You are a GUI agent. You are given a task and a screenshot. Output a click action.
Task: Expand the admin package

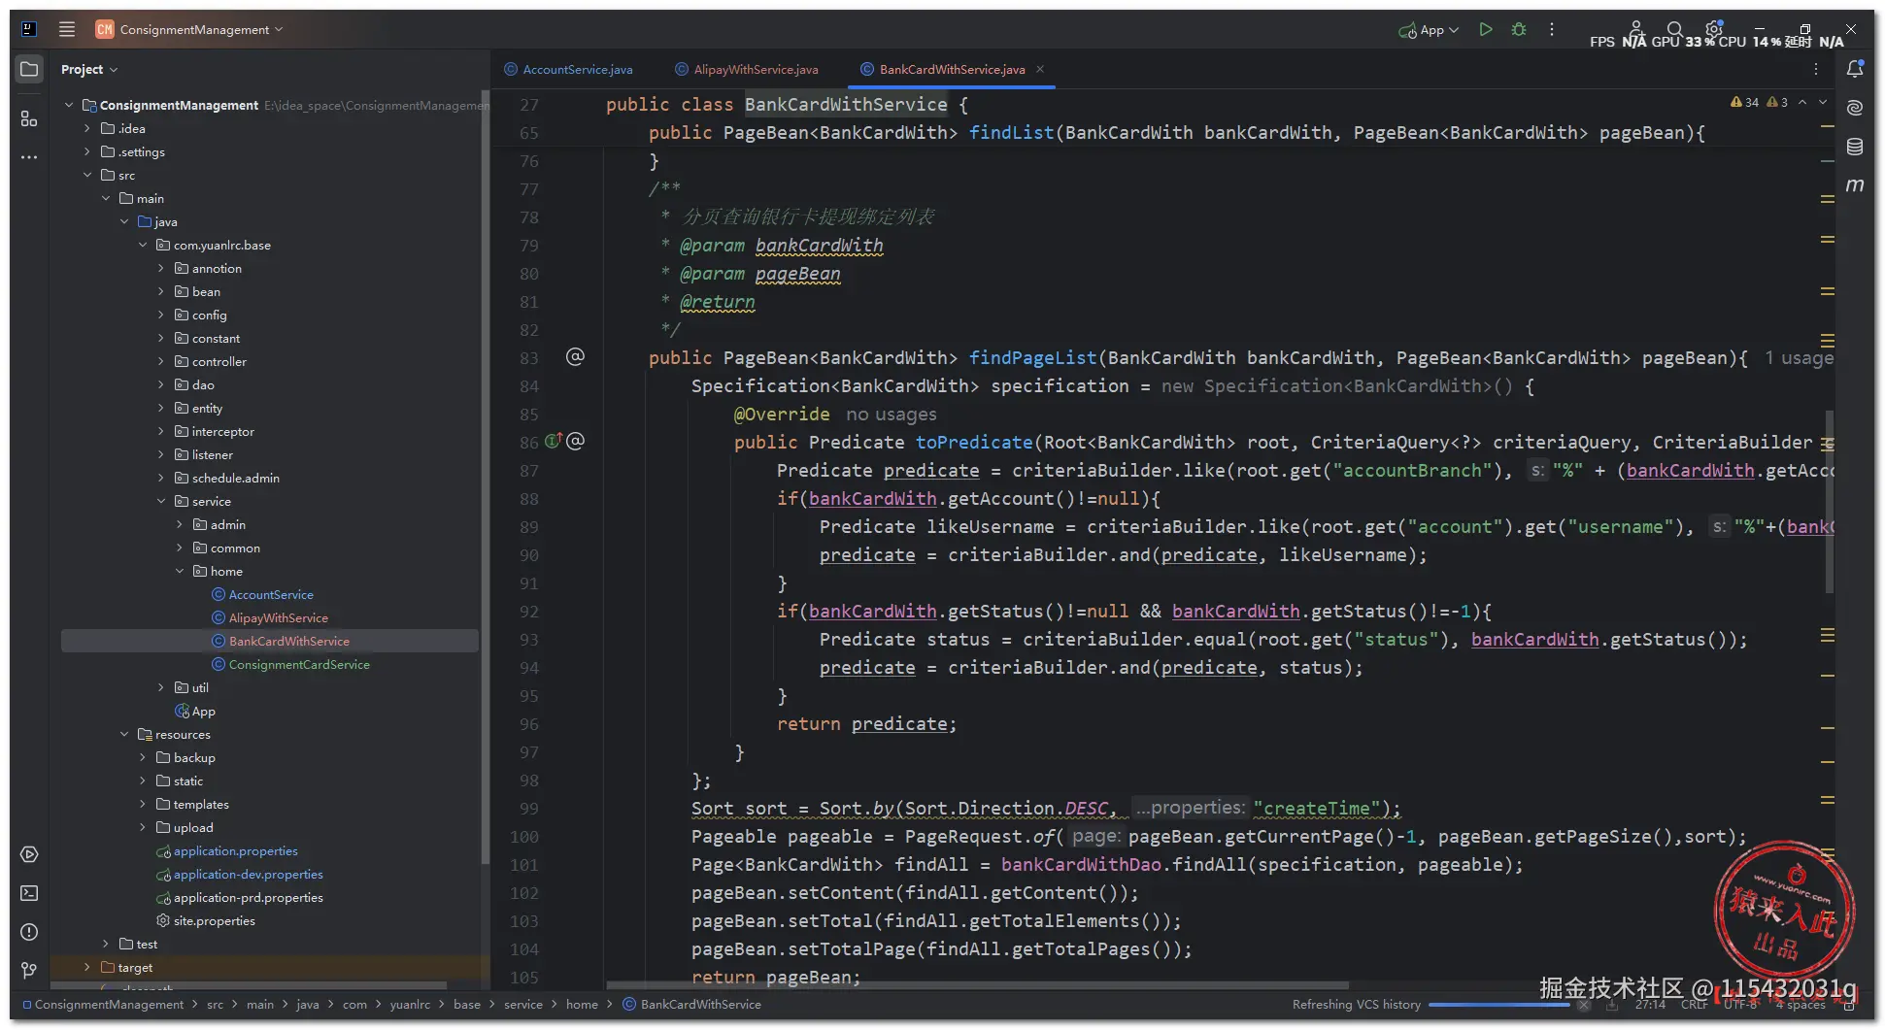[180, 525]
